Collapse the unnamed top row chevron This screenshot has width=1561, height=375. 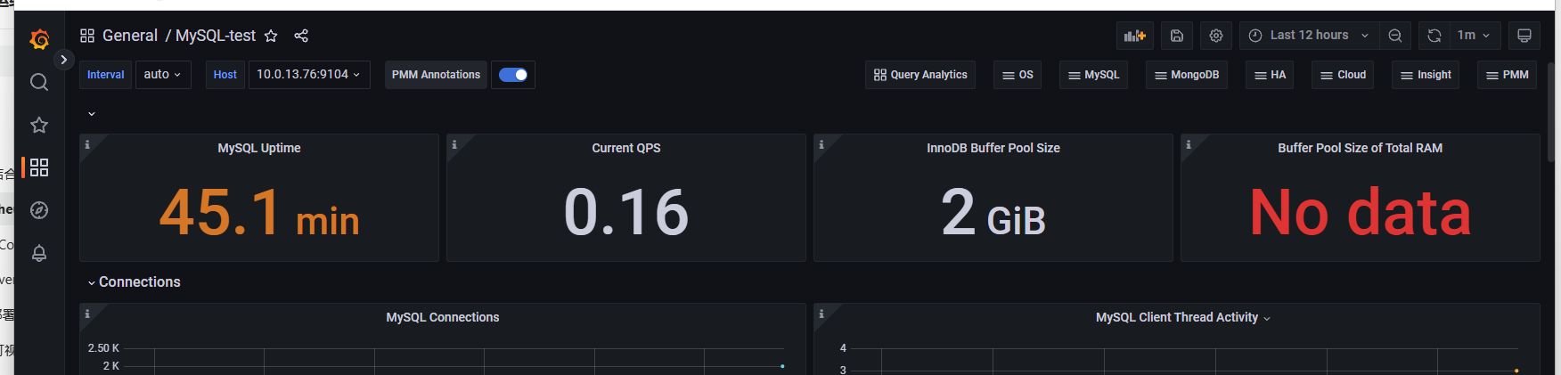coord(92,114)
